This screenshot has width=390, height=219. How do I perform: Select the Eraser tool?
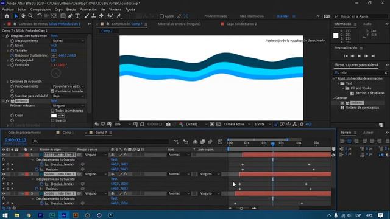tap(101, 16)
